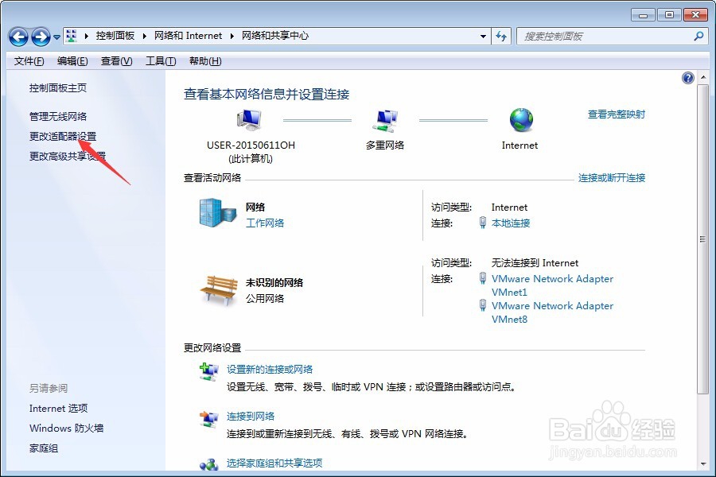Open the address bar breadcrumb dropdown arrow
Viewport: 716px width, 477px height.
(x=484, y=36)
